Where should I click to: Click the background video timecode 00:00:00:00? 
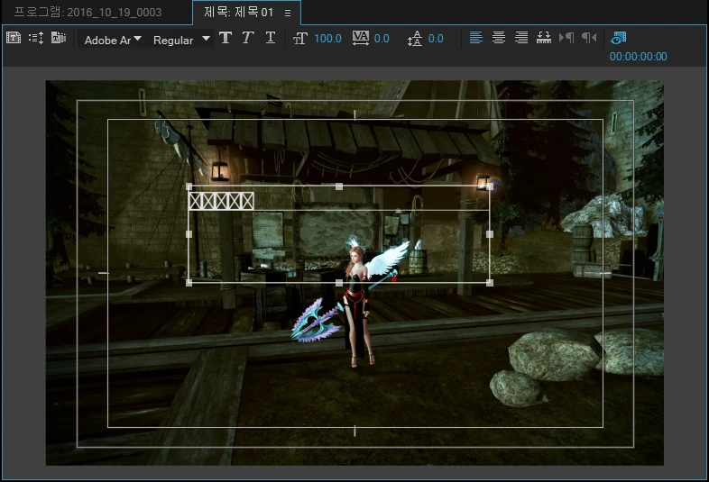(638, 57)
